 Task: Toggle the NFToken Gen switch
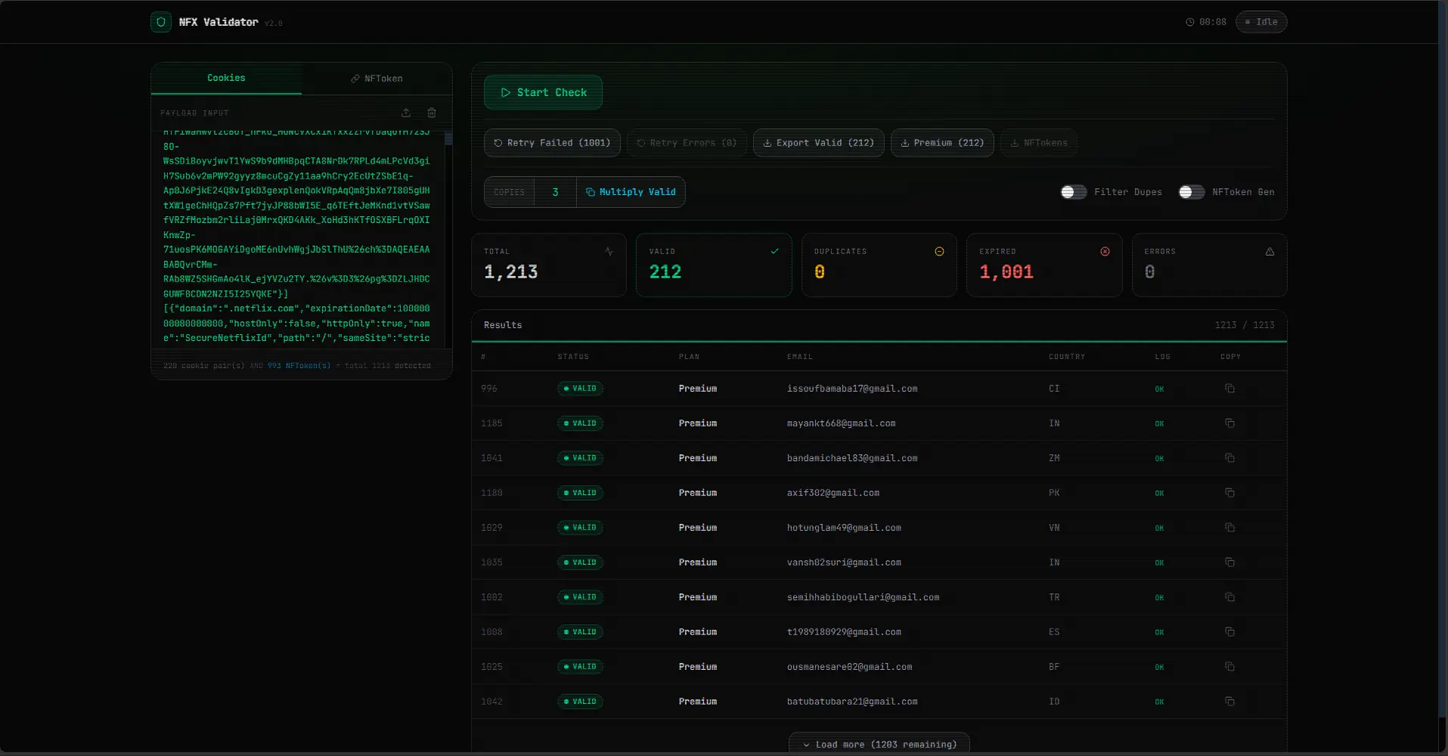click(1191, 192)
